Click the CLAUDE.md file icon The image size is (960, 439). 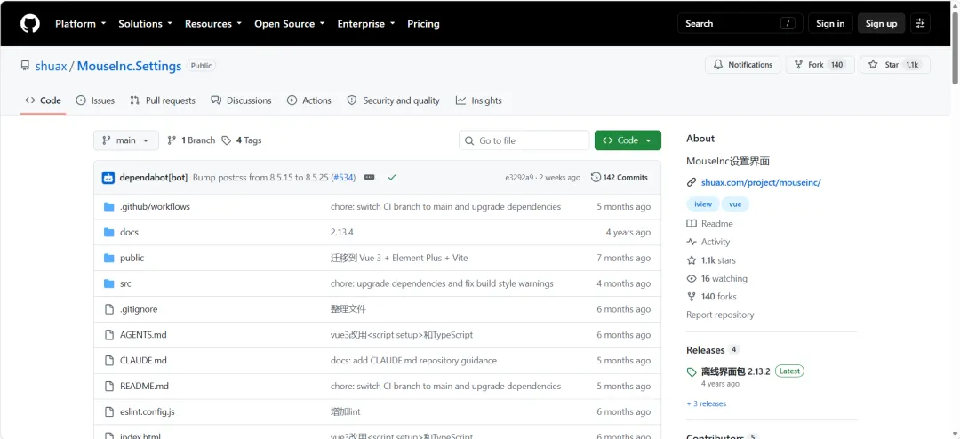pyautogui.click(x=109, y=361)
